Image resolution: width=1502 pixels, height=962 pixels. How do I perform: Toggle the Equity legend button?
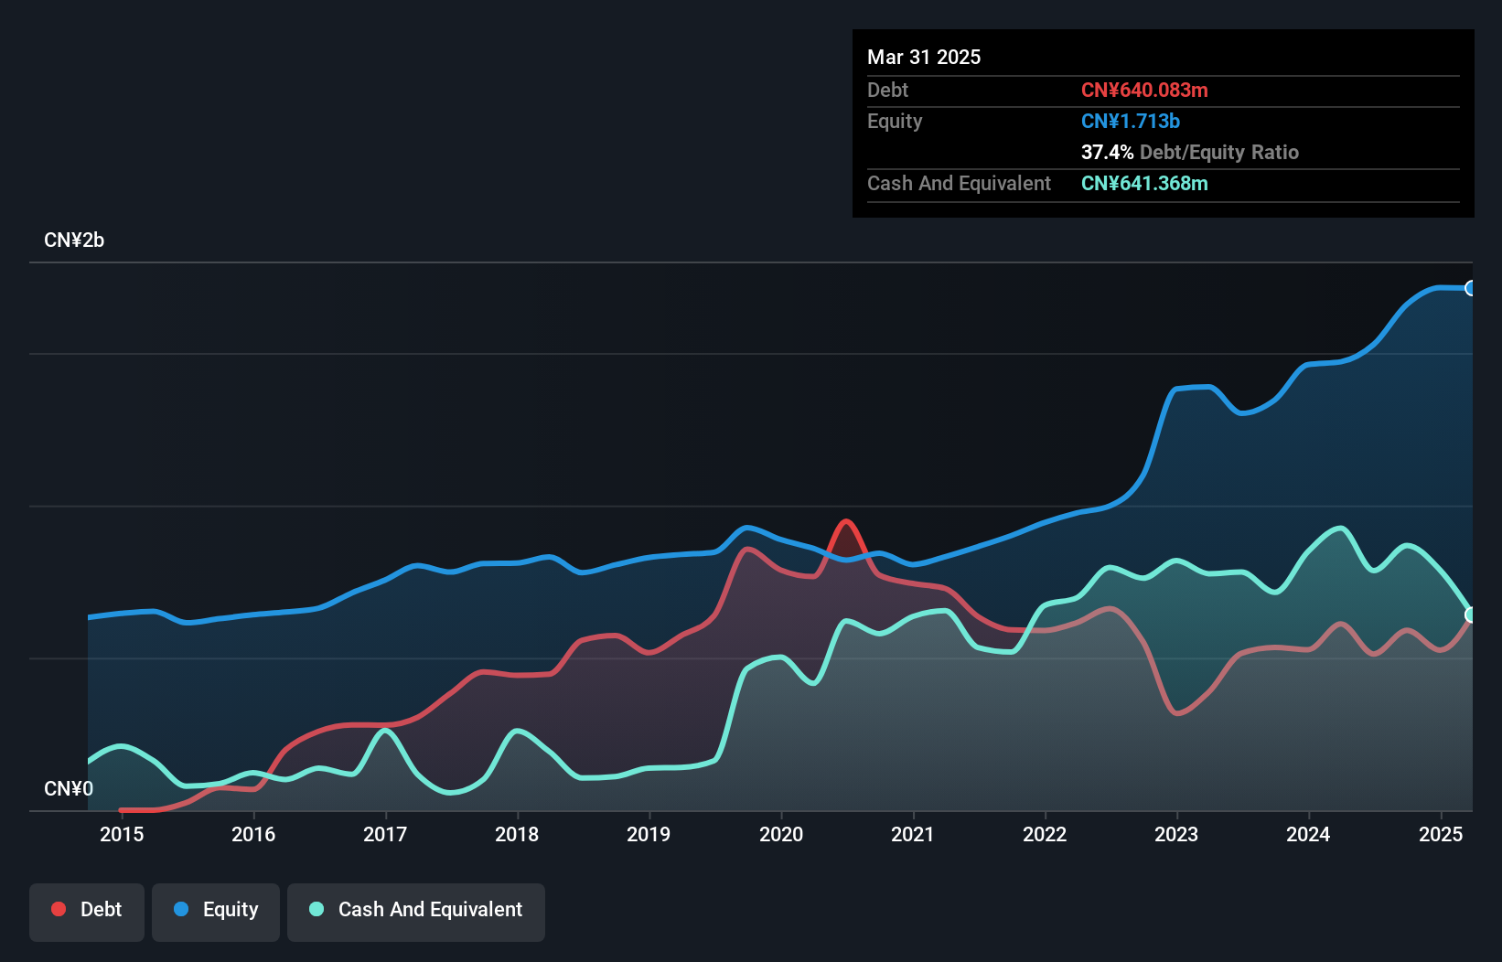coord(216,912)
